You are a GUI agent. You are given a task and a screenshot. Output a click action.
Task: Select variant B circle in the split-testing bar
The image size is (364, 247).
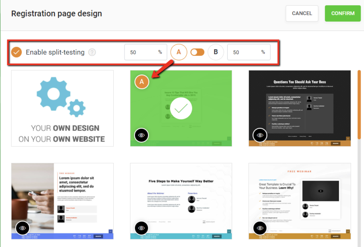(x=216, y=52)
